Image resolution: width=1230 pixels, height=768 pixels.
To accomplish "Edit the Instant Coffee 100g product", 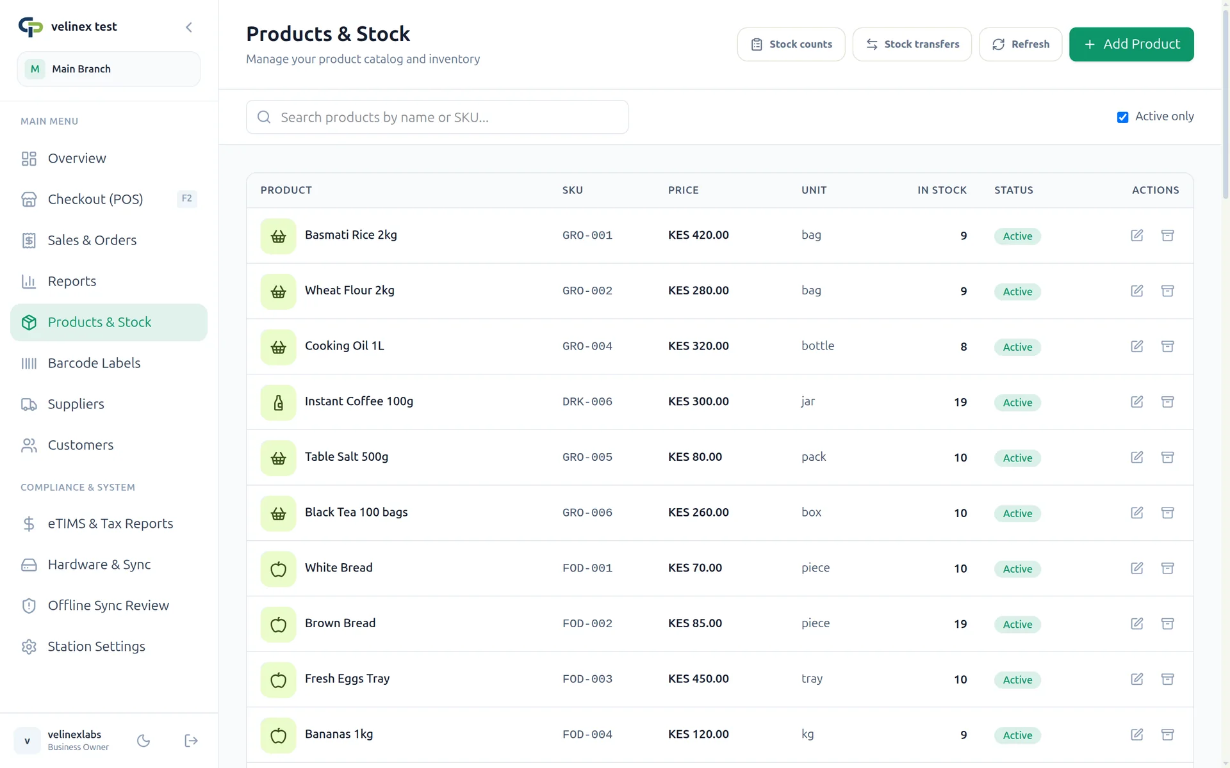I will (1137, 402).
